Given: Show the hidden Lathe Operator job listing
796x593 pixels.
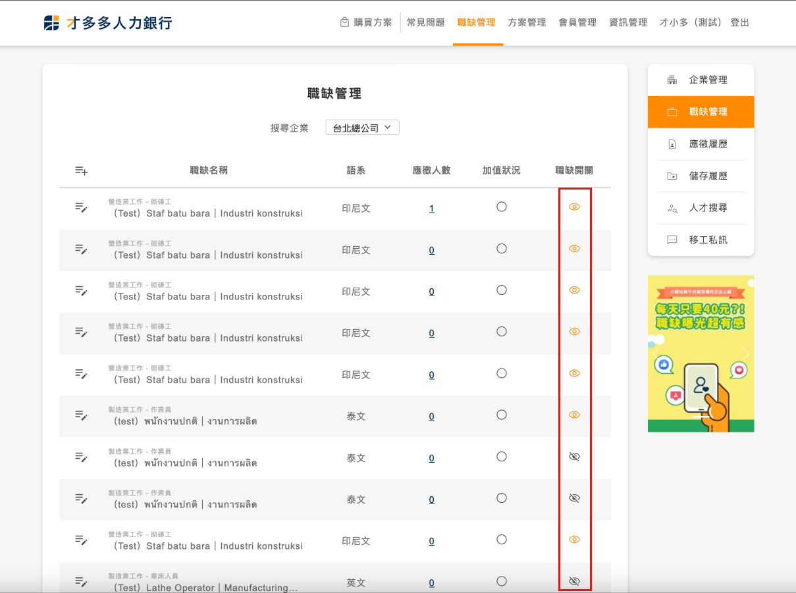Looking at the screenshot, I should click(x=574, y=581).
